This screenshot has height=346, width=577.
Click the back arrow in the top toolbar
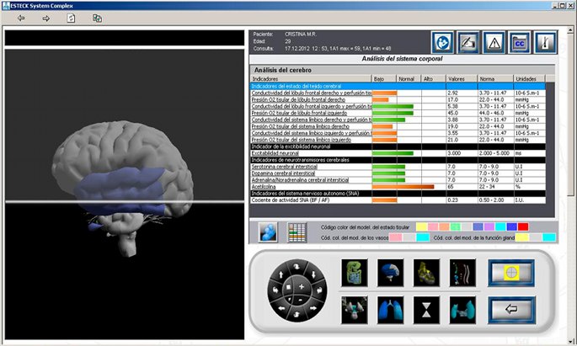20,17
